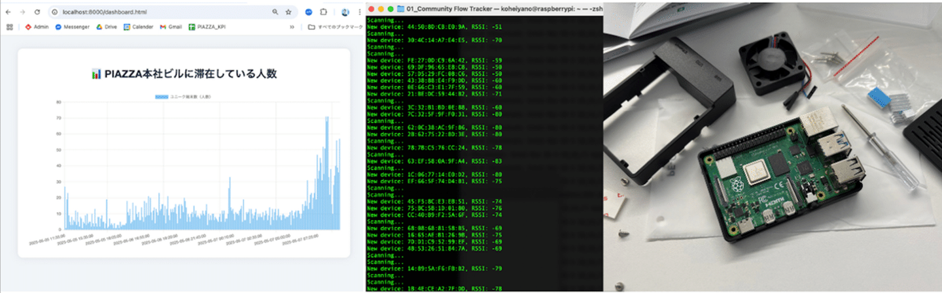Open the Drive bookmark

(107, 27)
